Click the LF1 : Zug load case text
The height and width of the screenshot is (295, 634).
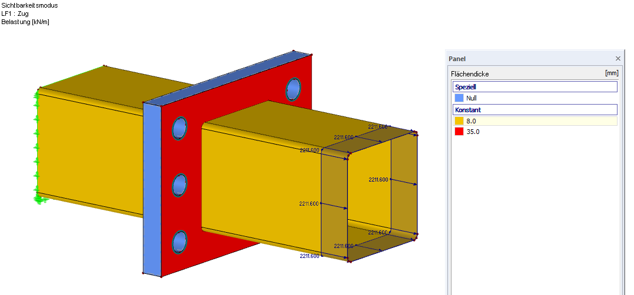click(x=15, y=14)
